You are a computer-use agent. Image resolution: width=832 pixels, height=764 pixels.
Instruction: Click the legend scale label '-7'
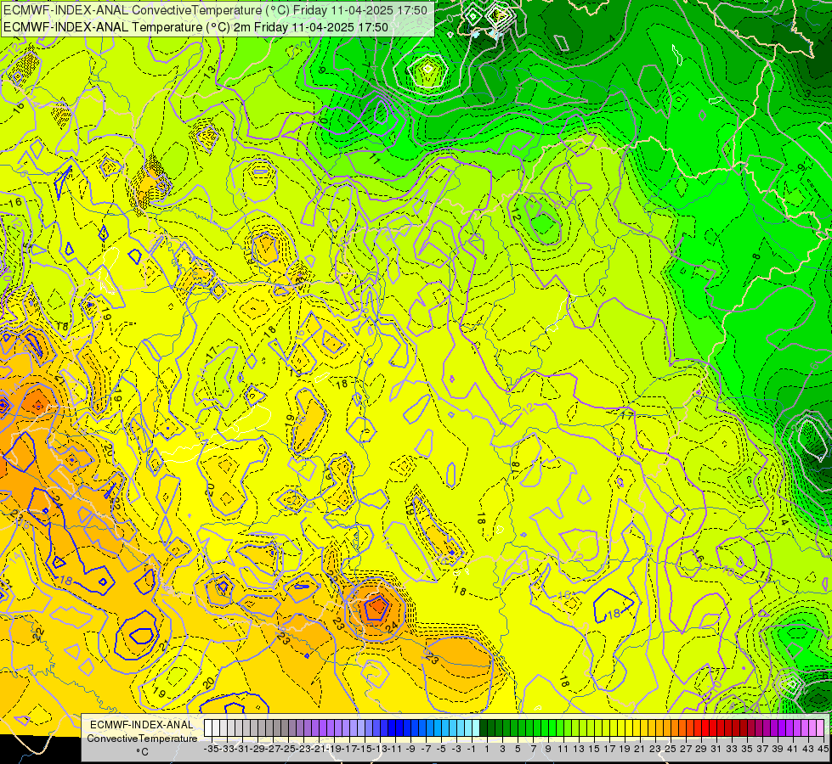pos(426,749)
